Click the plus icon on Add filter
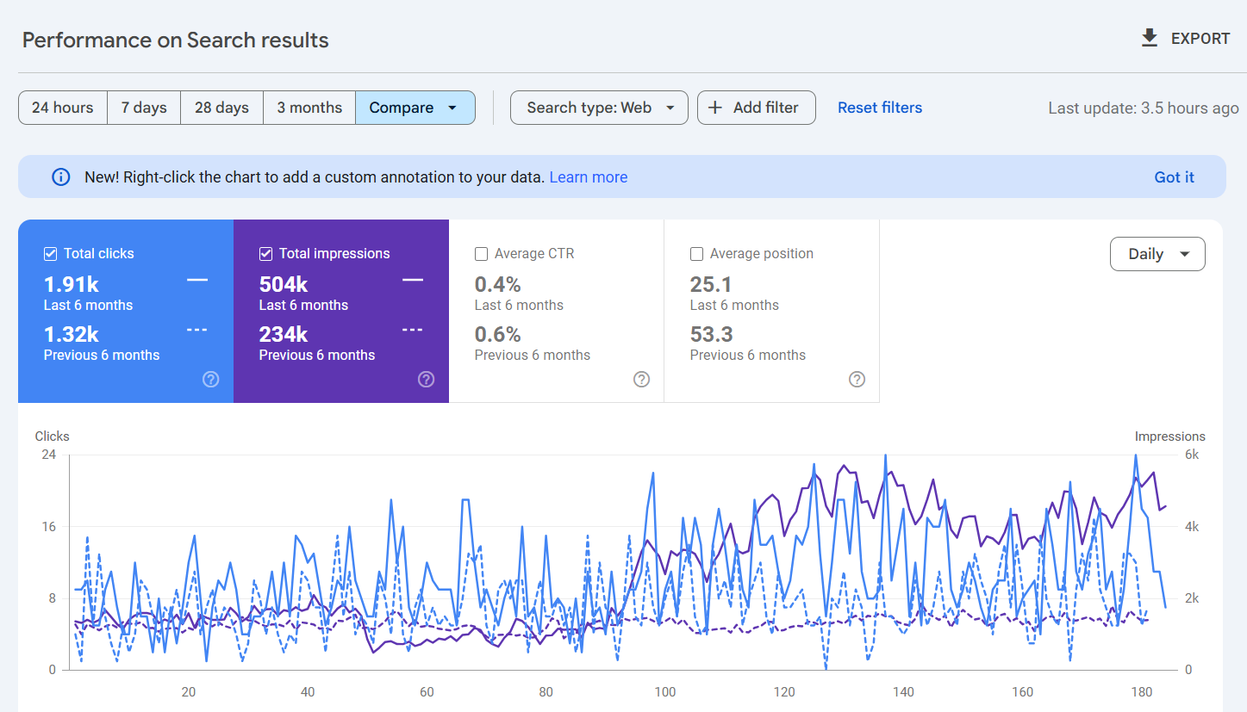Image resolution: width=1247 pixels, height=712 pixels. [x=714, y=107]
